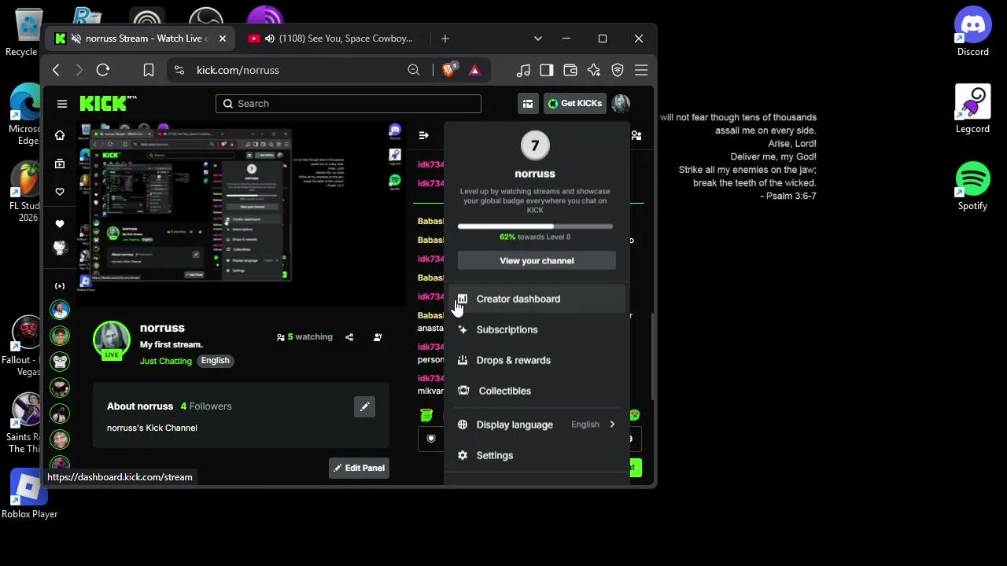Open a new browser tab
This screenshot has width=1007, height=566.
445,39
